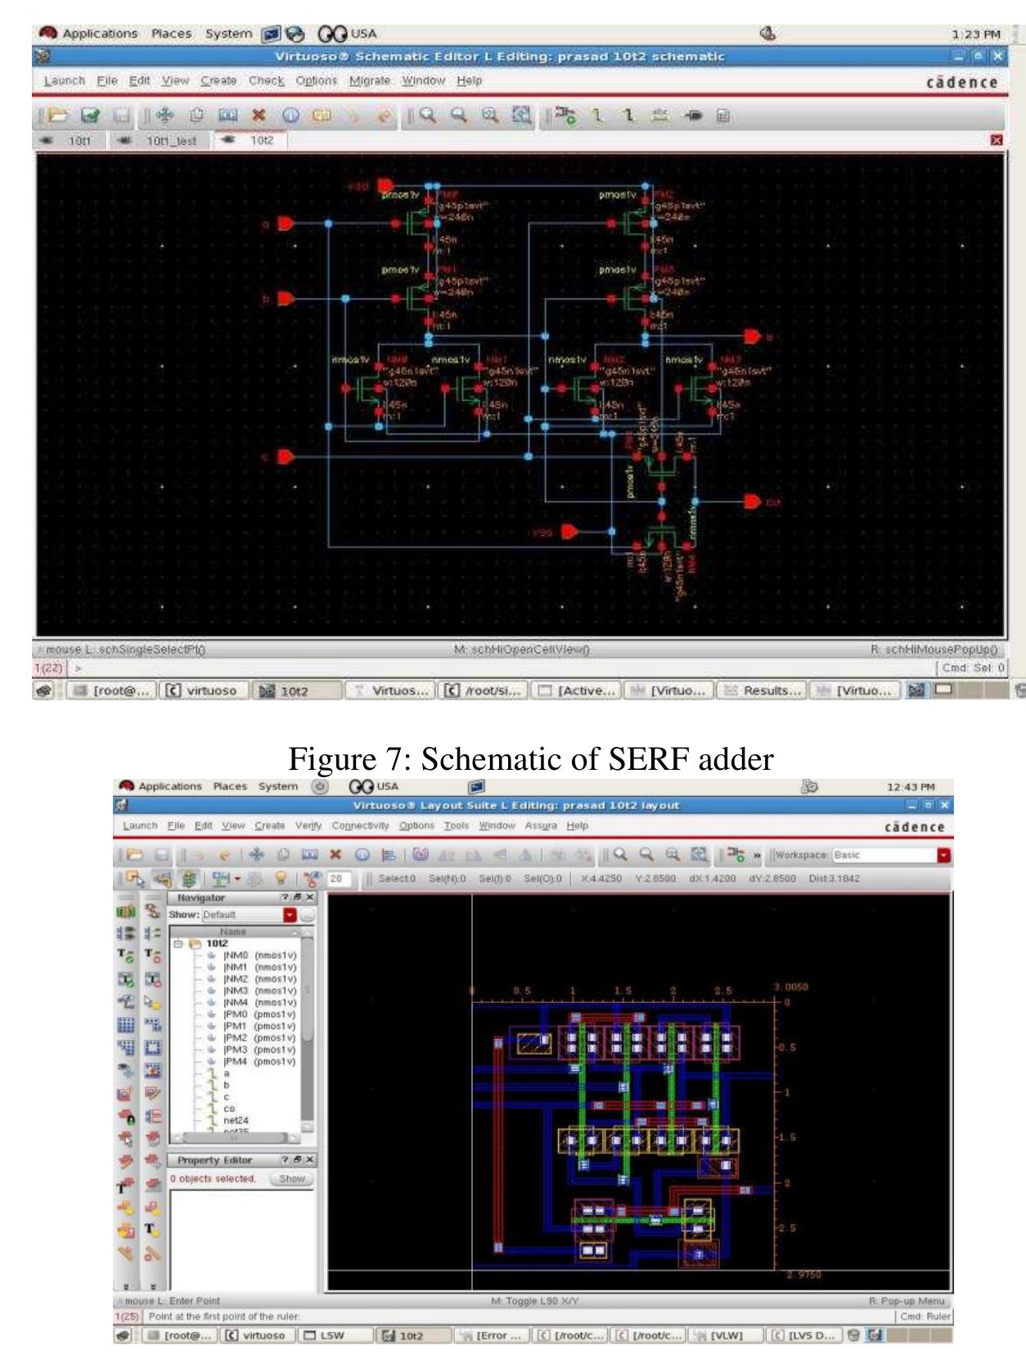This screenshot has width=1026, height=1363.
Task: Click the light bulb icon in Layout Suite second toolbar
Action: click(281, 879)
